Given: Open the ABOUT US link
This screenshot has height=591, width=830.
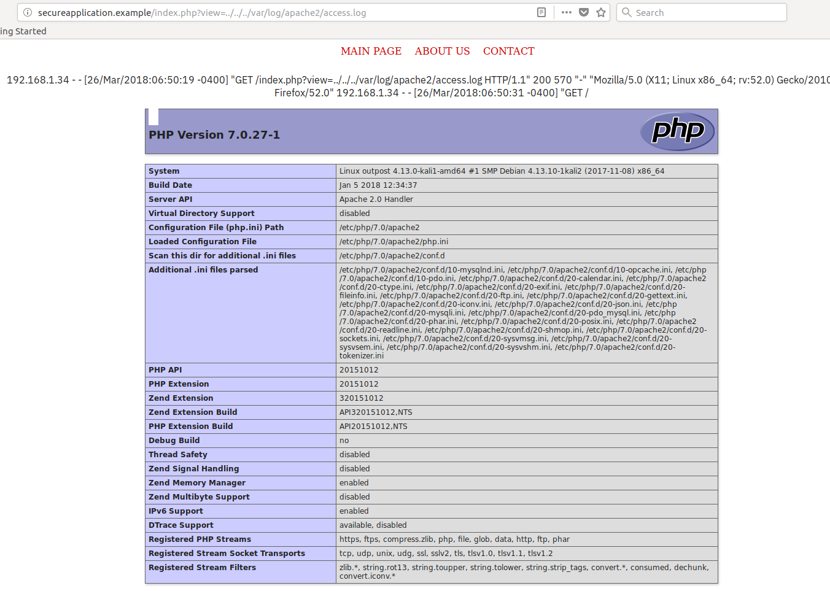Looking at the screenshot, I should click(442, 51).
